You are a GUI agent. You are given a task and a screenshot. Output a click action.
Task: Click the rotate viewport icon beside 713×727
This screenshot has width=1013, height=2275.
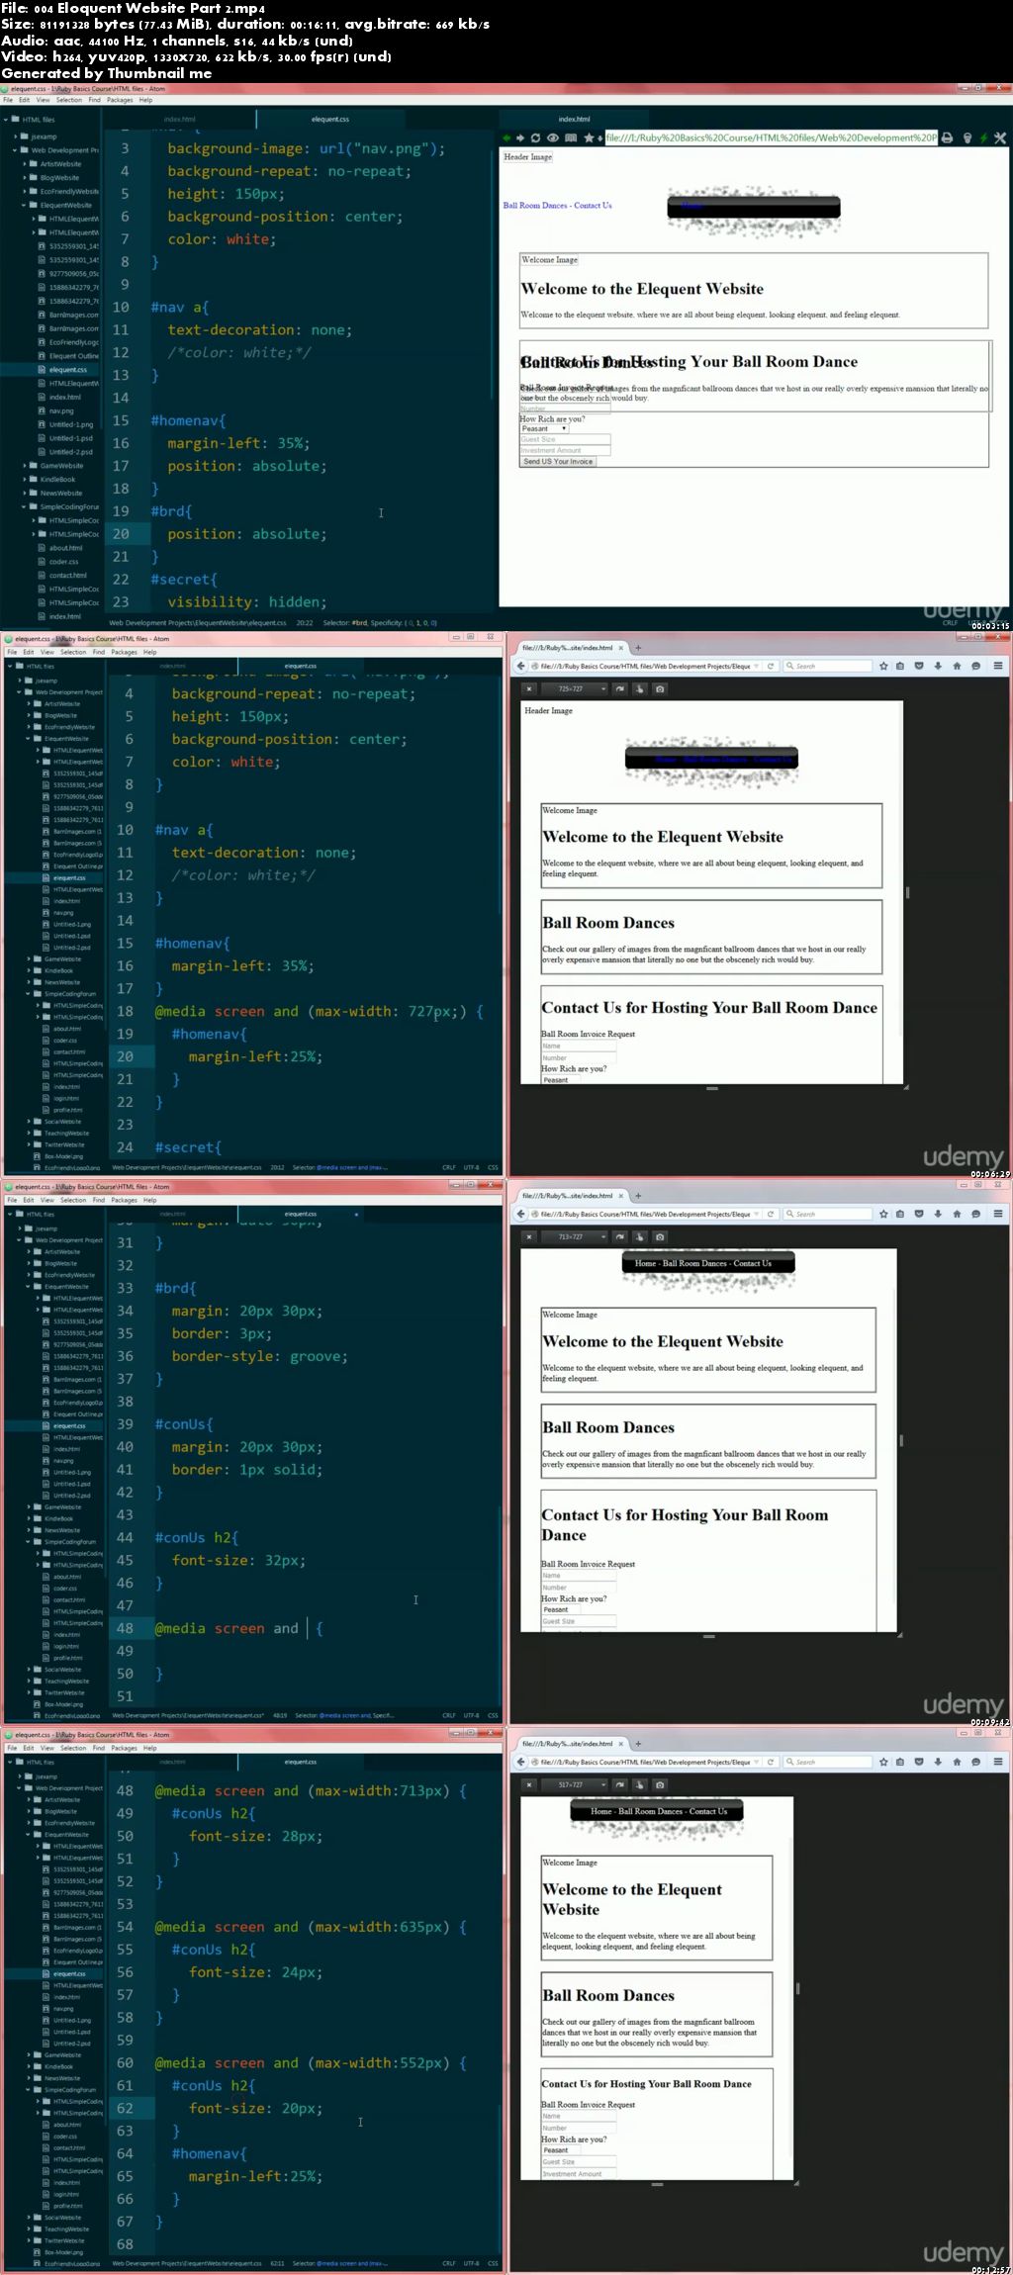point(619,1236)
